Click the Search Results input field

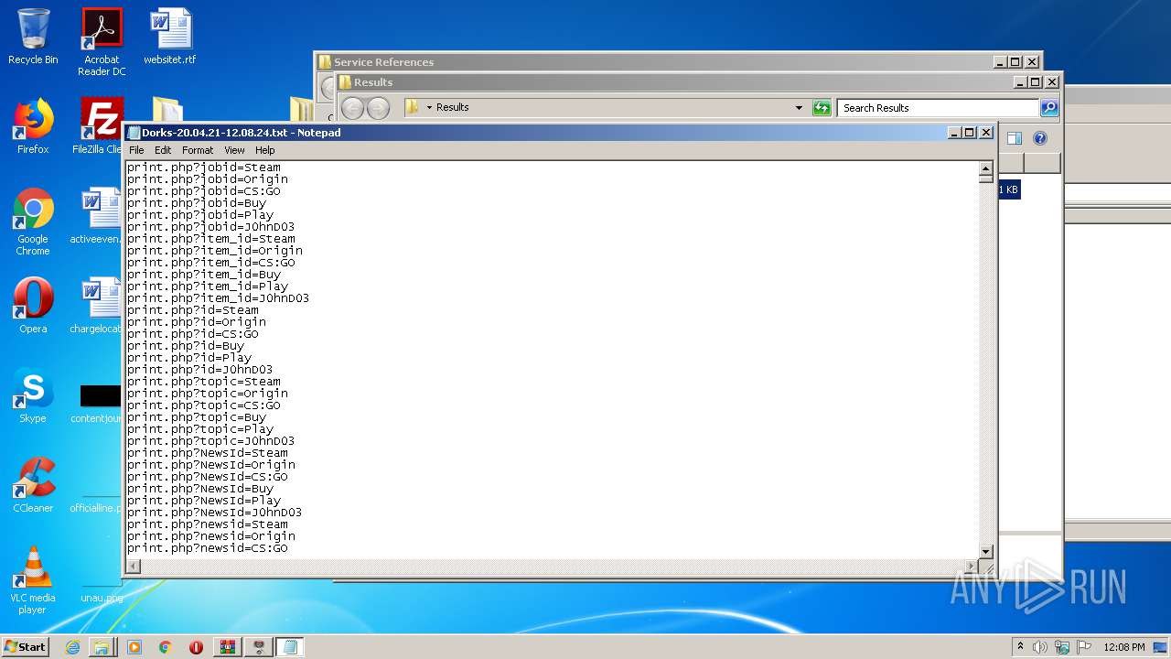(939, 108)
